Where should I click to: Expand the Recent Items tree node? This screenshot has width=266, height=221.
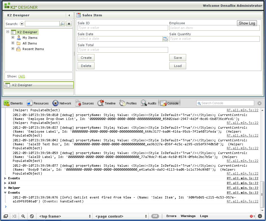click(13, 49)
